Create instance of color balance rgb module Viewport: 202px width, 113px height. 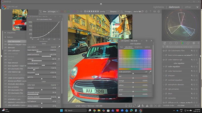192,60
